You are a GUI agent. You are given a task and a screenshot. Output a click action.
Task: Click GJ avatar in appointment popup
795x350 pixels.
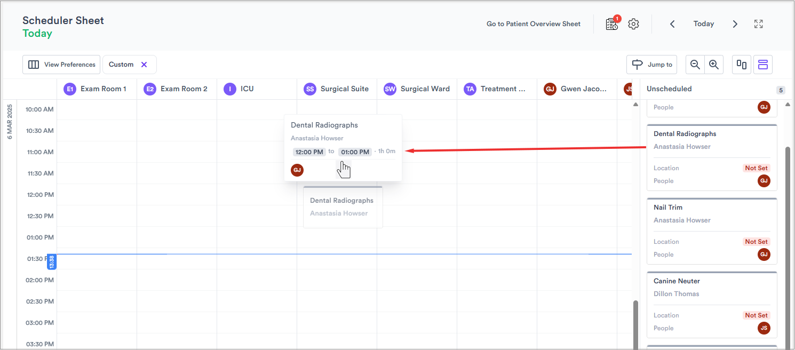click(x=297, y=170)
